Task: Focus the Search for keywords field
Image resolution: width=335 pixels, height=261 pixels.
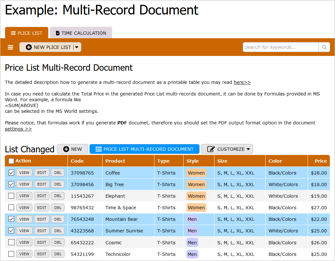Action: tap(280, 47)
